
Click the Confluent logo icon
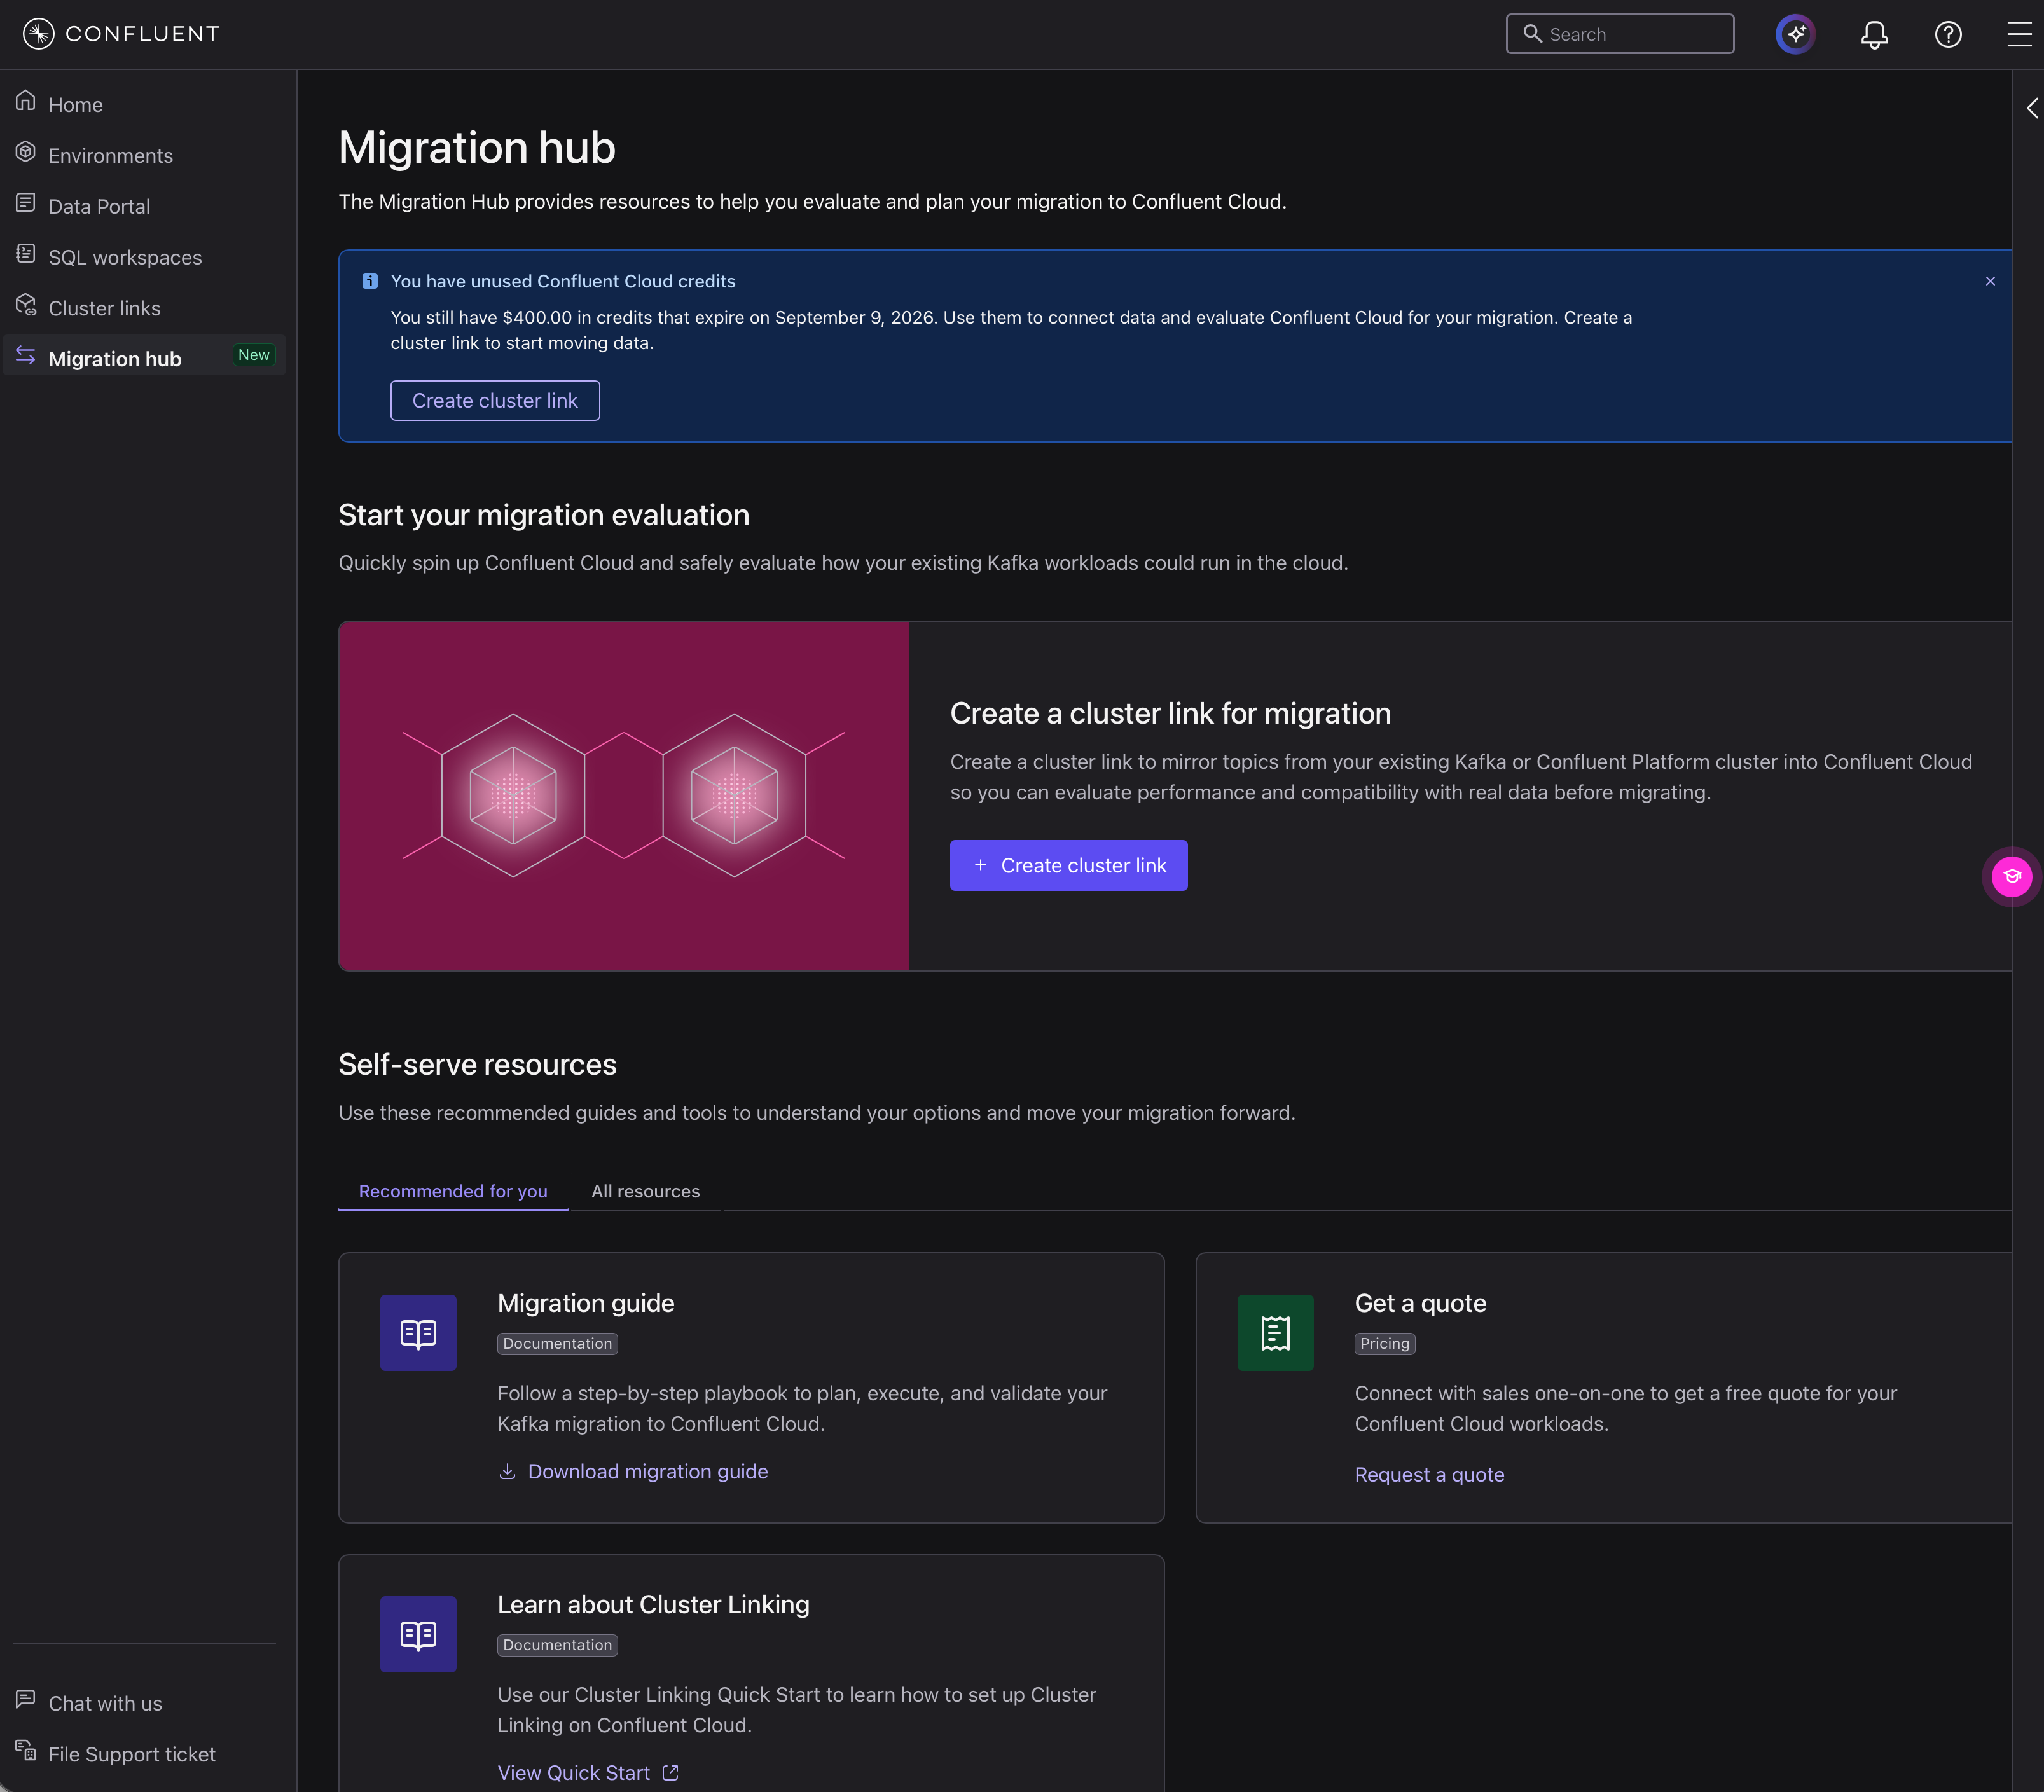coord(38,34)
